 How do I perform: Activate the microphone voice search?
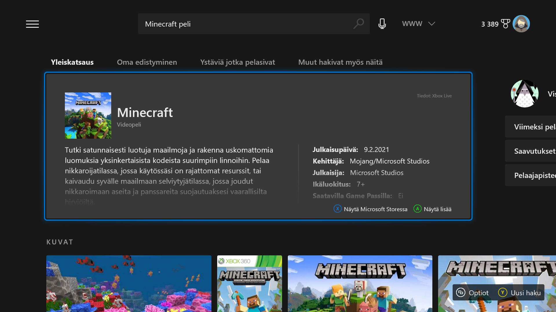[x=382, y=24]
